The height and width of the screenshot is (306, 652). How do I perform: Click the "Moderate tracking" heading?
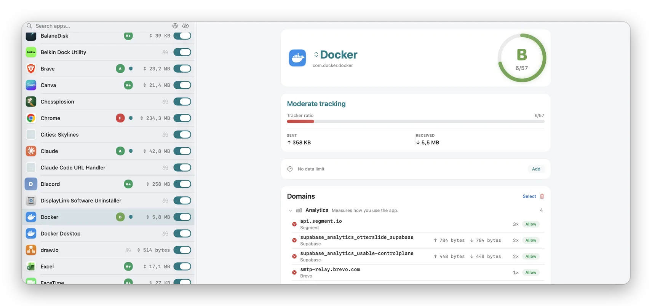coord(316,104)
